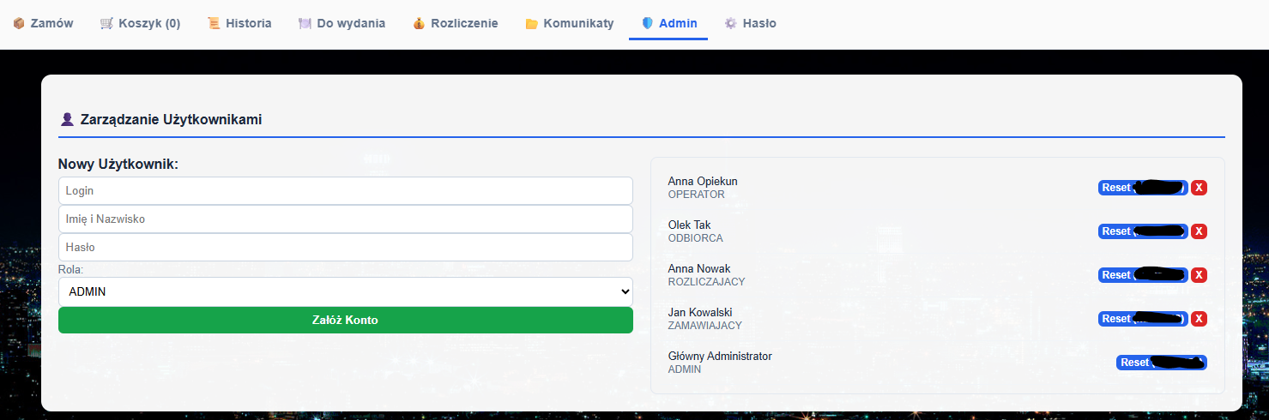Go to the Do wydania tab
This screenshot has width=1269, height=420.
(341, 23)
